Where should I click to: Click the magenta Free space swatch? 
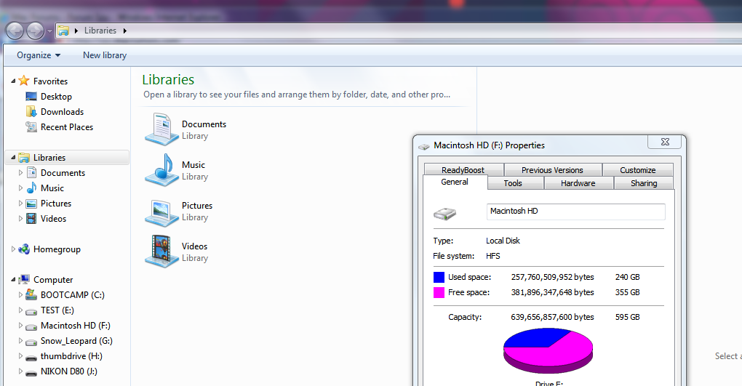point(439,292)
